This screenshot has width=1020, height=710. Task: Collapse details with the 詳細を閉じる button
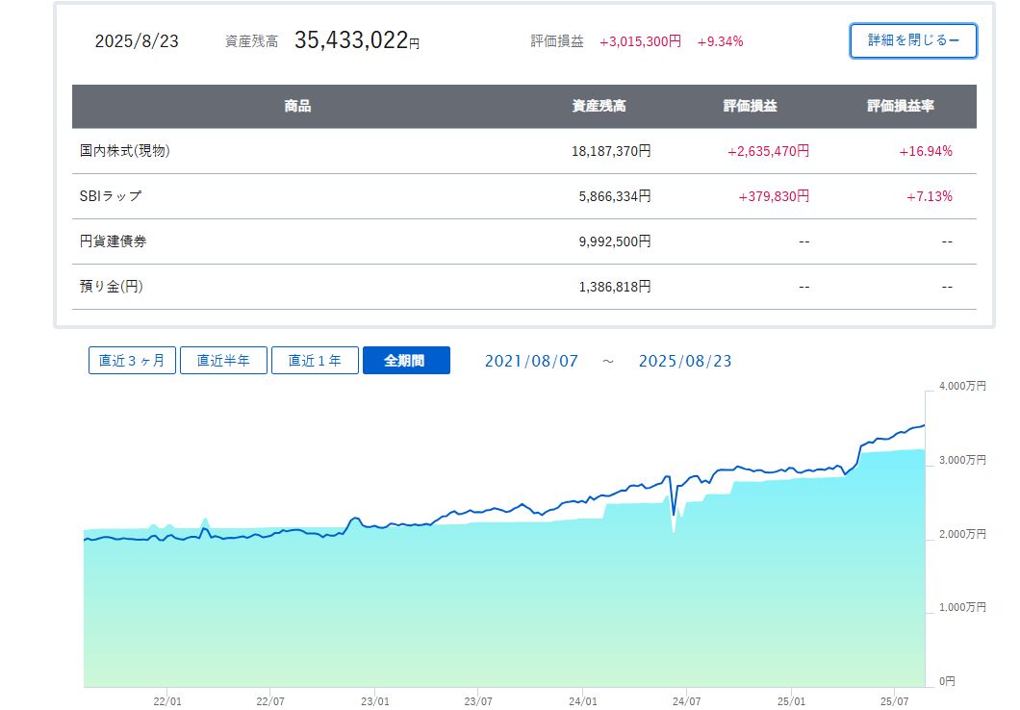pos(913,40)
